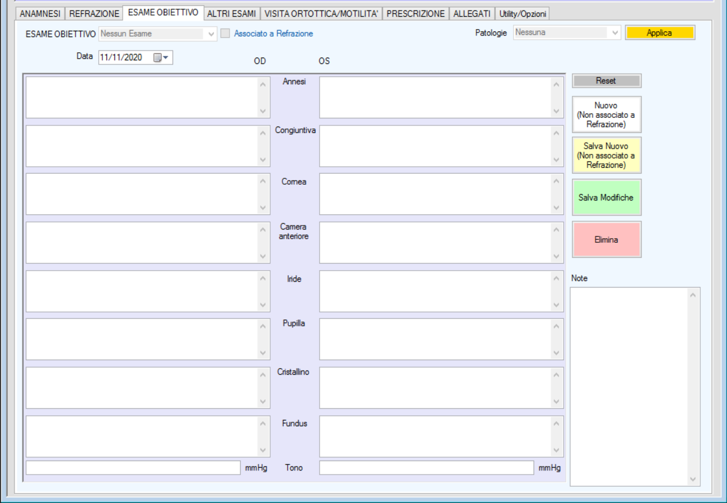Open the calendar picker in Data field
727x503 pixels.
point(160,58)
